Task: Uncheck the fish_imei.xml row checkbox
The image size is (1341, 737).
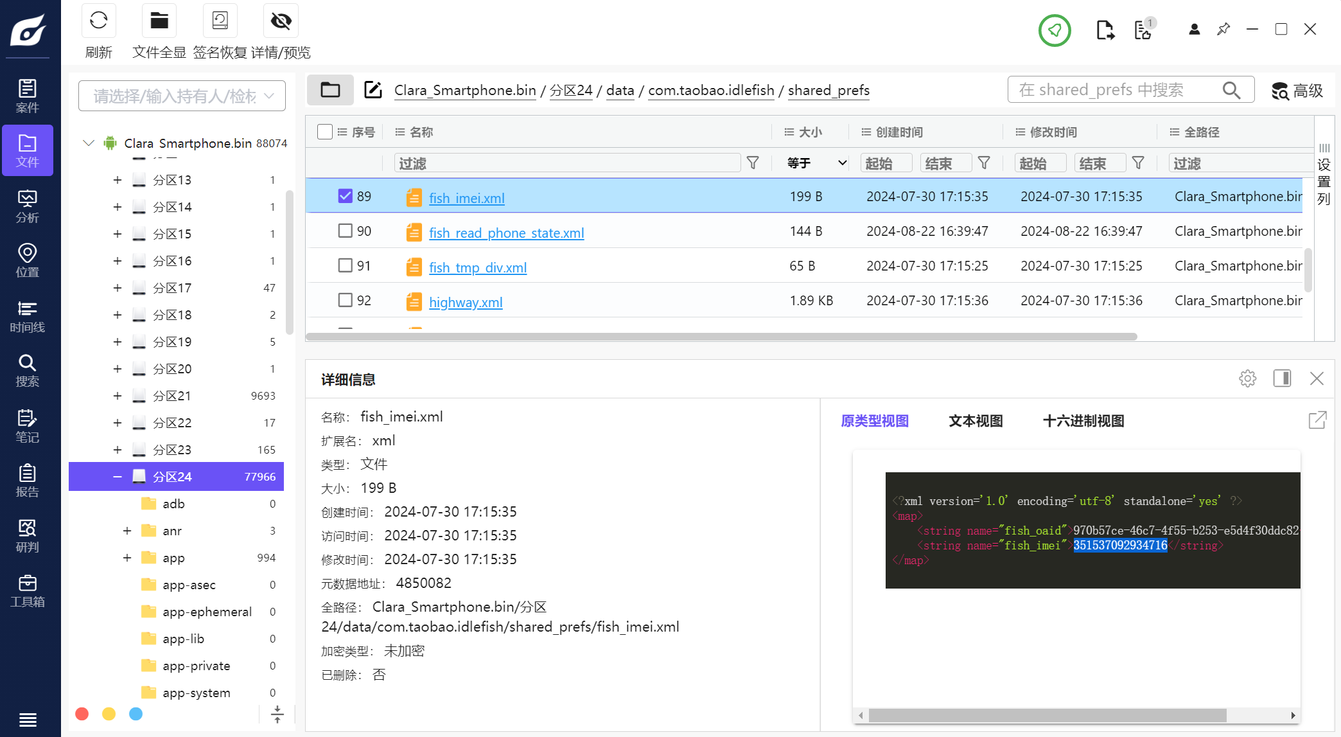Action: coord(345,196)
